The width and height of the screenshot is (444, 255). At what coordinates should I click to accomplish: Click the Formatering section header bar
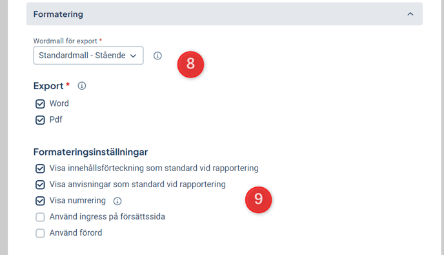click(225, 14)
